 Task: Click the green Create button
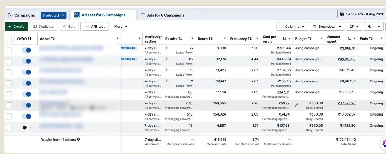[x=16, y=26]
